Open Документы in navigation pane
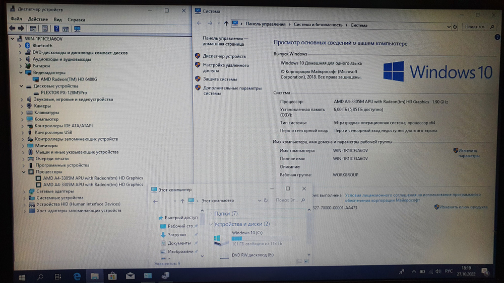This screenshot has height=283, width=504. (x=179, y=243)
